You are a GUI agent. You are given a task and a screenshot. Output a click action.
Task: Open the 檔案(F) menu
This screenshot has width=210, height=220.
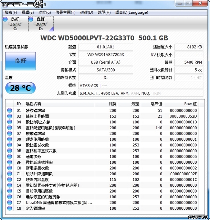11,12
